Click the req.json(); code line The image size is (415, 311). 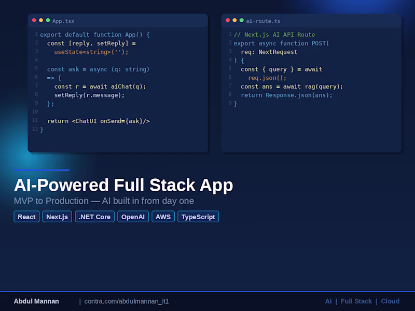coord(267,78)
